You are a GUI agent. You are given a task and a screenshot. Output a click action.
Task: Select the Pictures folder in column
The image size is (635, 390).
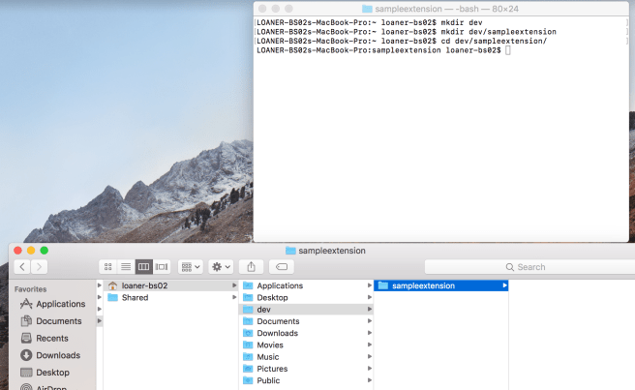click(x=271, y=369)
